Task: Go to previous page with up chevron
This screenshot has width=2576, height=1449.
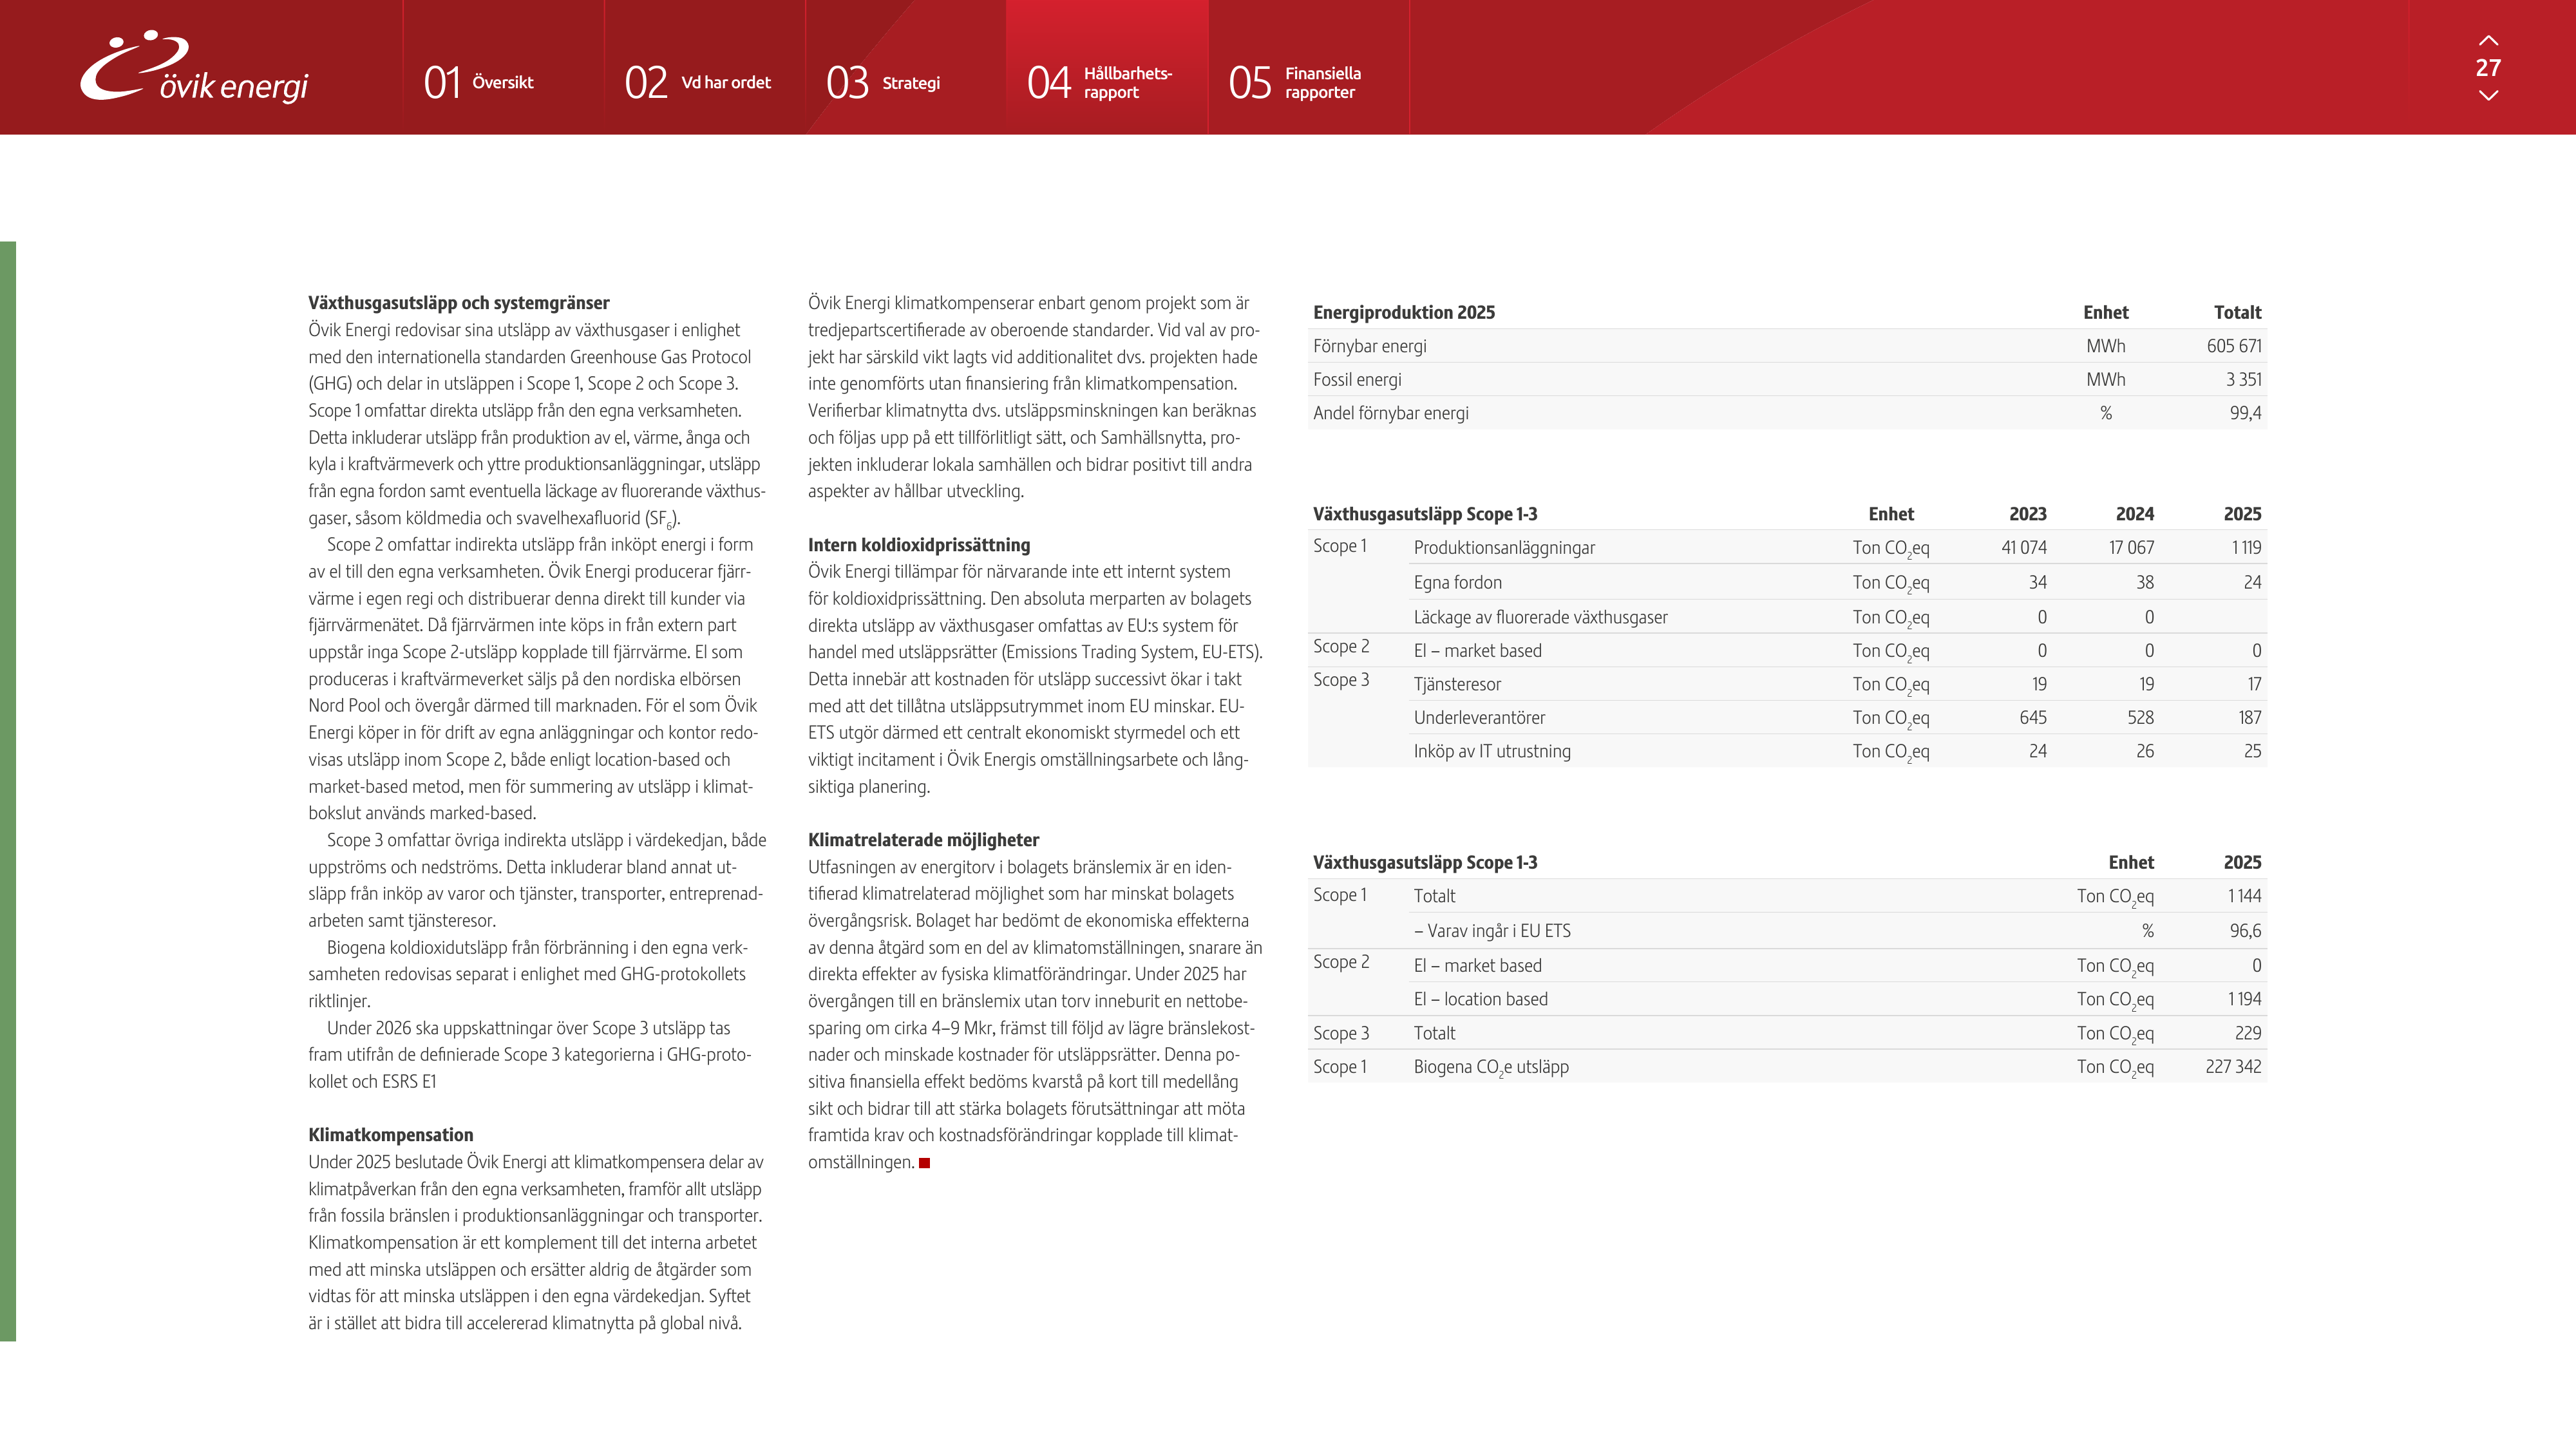Action: (x=2488, y=41)
